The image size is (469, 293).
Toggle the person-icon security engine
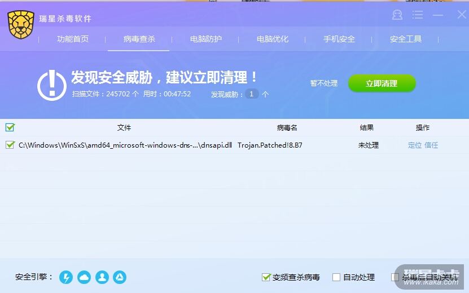[102, 277]
